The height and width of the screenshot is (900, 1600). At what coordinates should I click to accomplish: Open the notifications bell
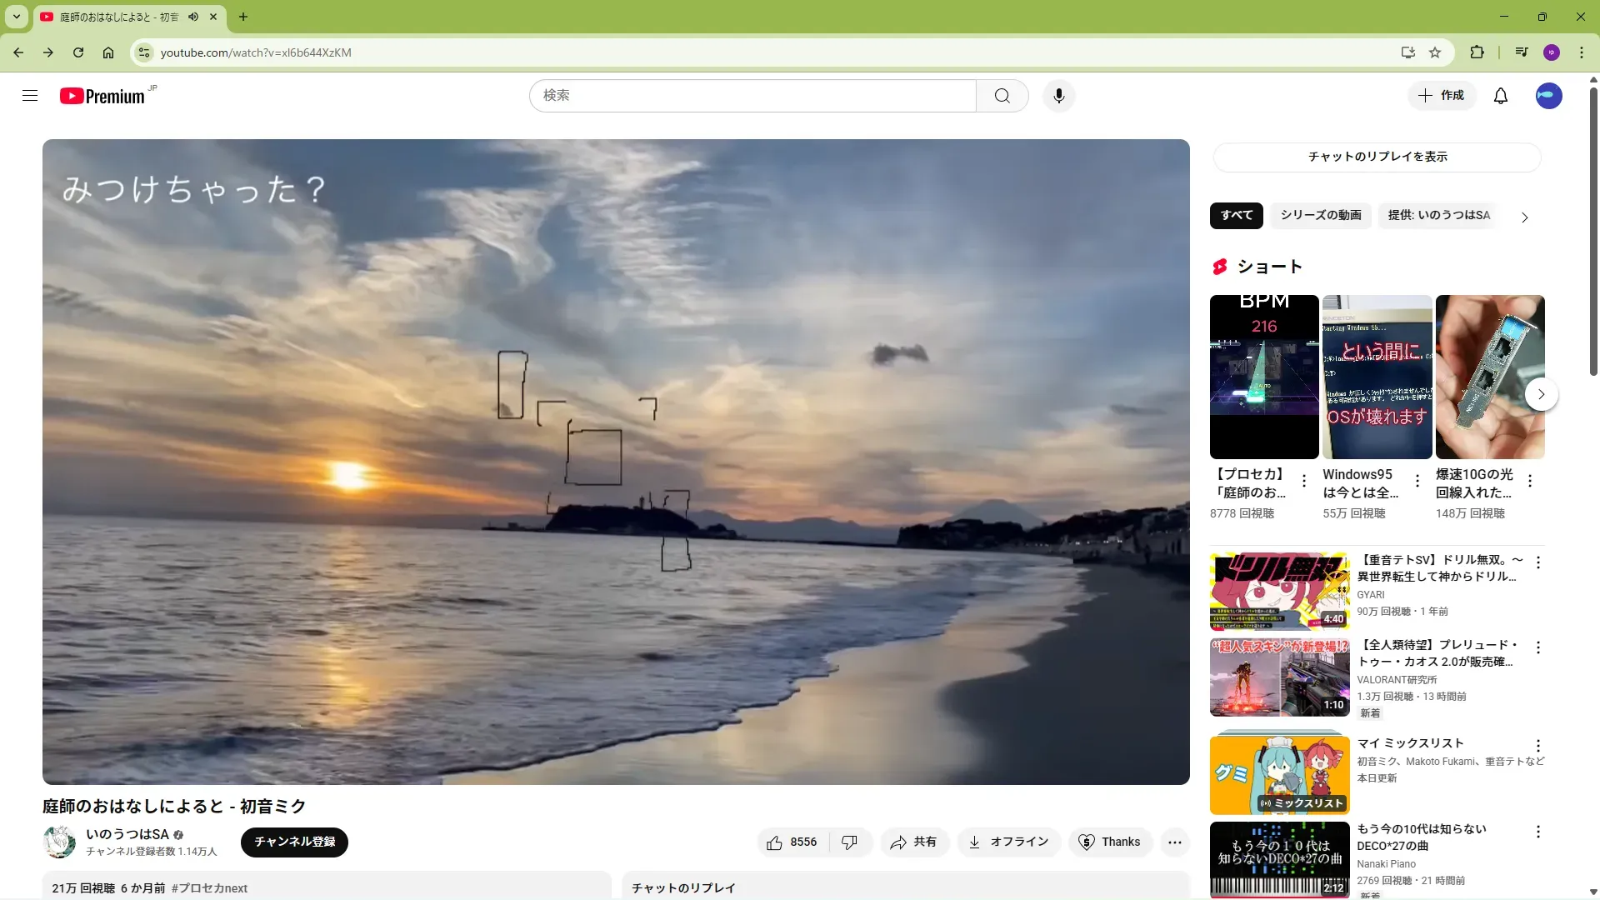(1500, 96)
